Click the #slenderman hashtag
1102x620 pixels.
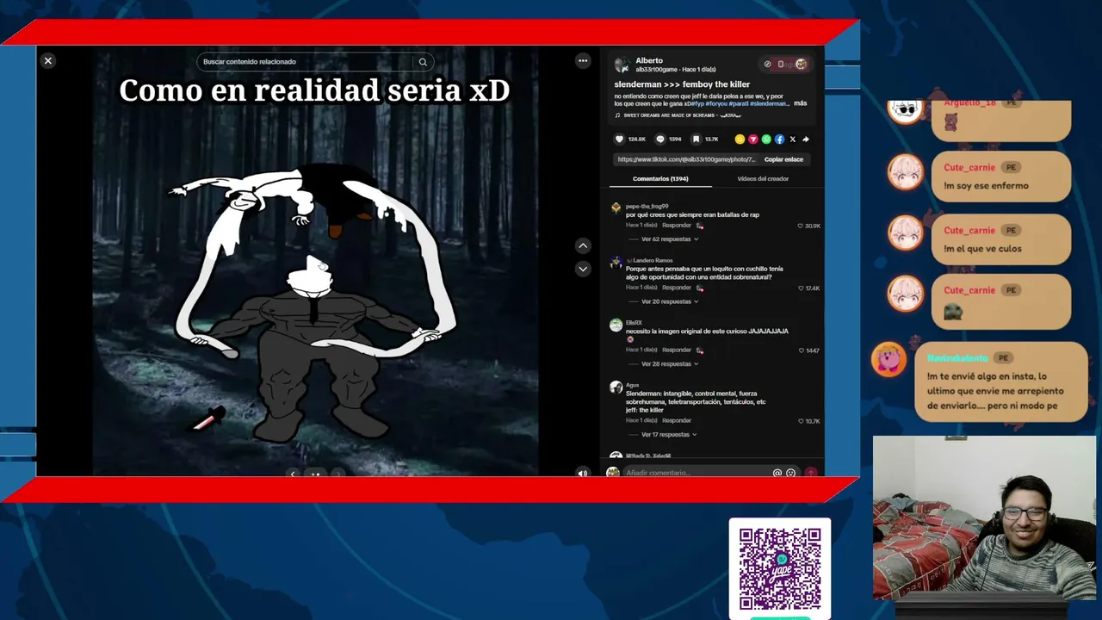(x=769, y=103)
